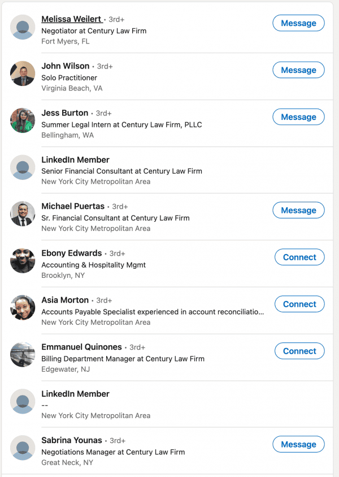The height and width of the screenshot is (477, 339).
Task: Connect with Asia Morton
Action: point(299,304)
